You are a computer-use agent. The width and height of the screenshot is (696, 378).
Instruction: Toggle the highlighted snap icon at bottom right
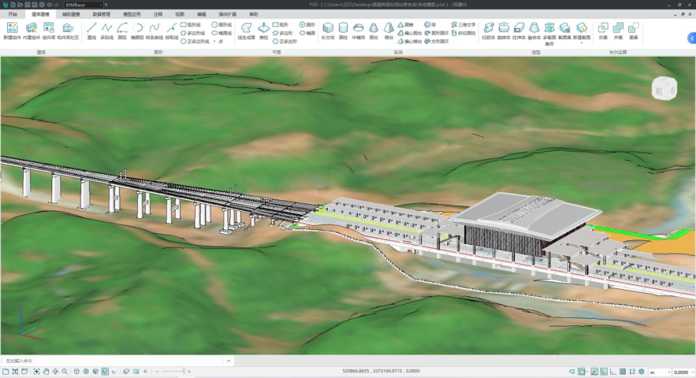pyautogui.click(x=582, y=372)
